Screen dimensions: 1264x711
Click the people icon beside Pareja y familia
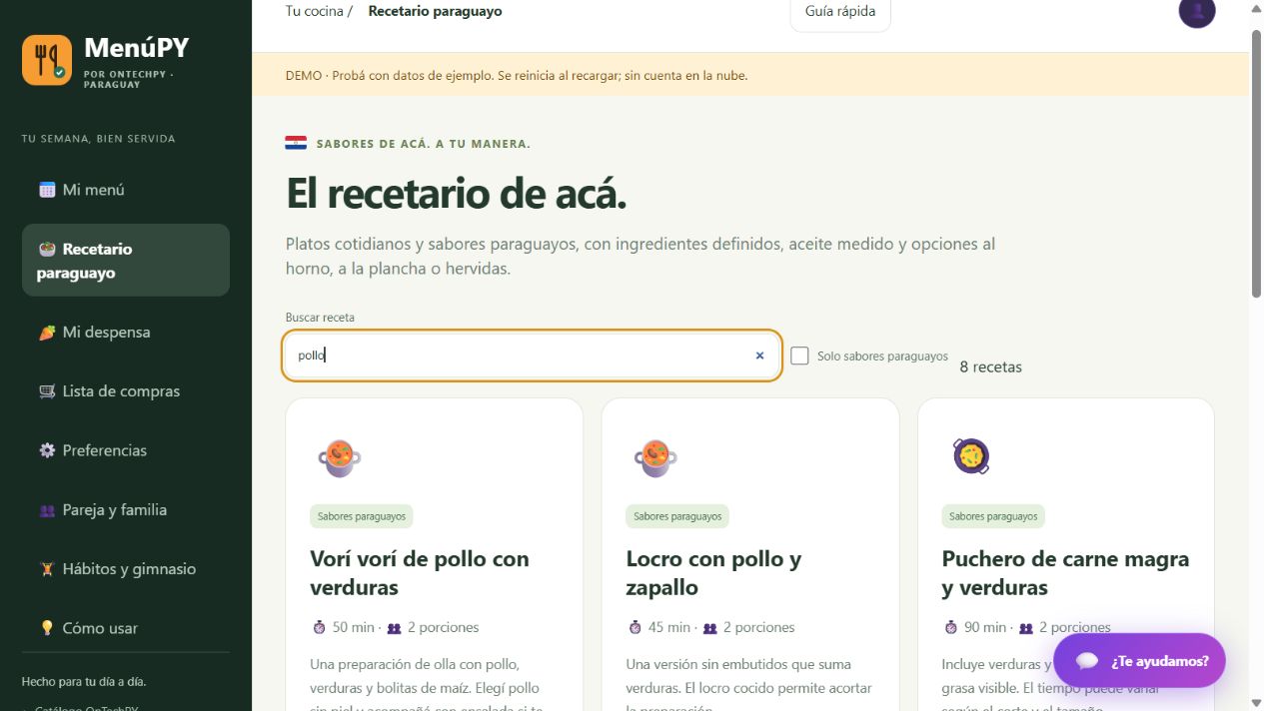pos(47,510)
